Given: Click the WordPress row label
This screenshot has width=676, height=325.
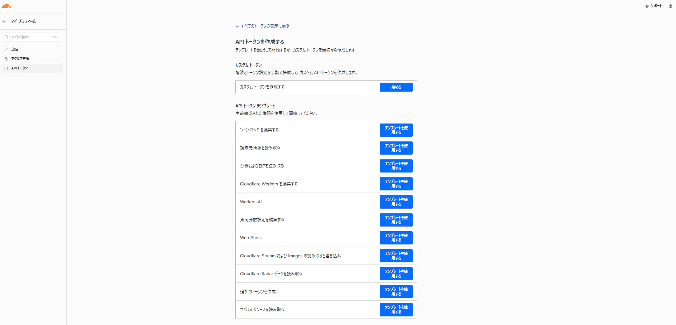Looking at the screenshot, I should [251, 238].
